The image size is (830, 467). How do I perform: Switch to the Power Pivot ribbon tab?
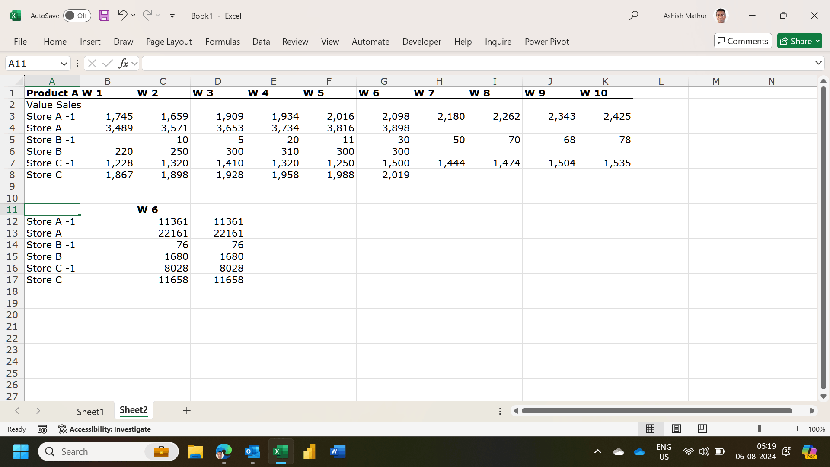546,42
